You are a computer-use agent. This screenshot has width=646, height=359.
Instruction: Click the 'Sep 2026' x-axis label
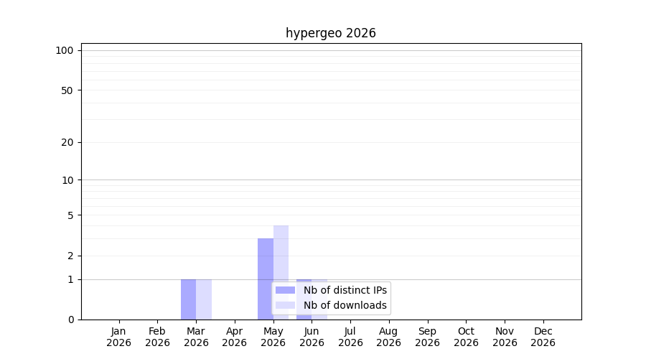pos(427,337)
